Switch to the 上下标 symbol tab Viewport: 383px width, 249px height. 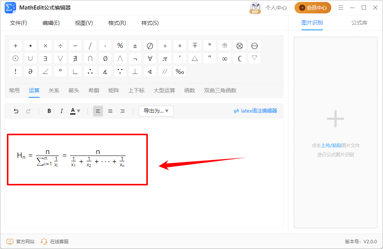pos(137,91)
